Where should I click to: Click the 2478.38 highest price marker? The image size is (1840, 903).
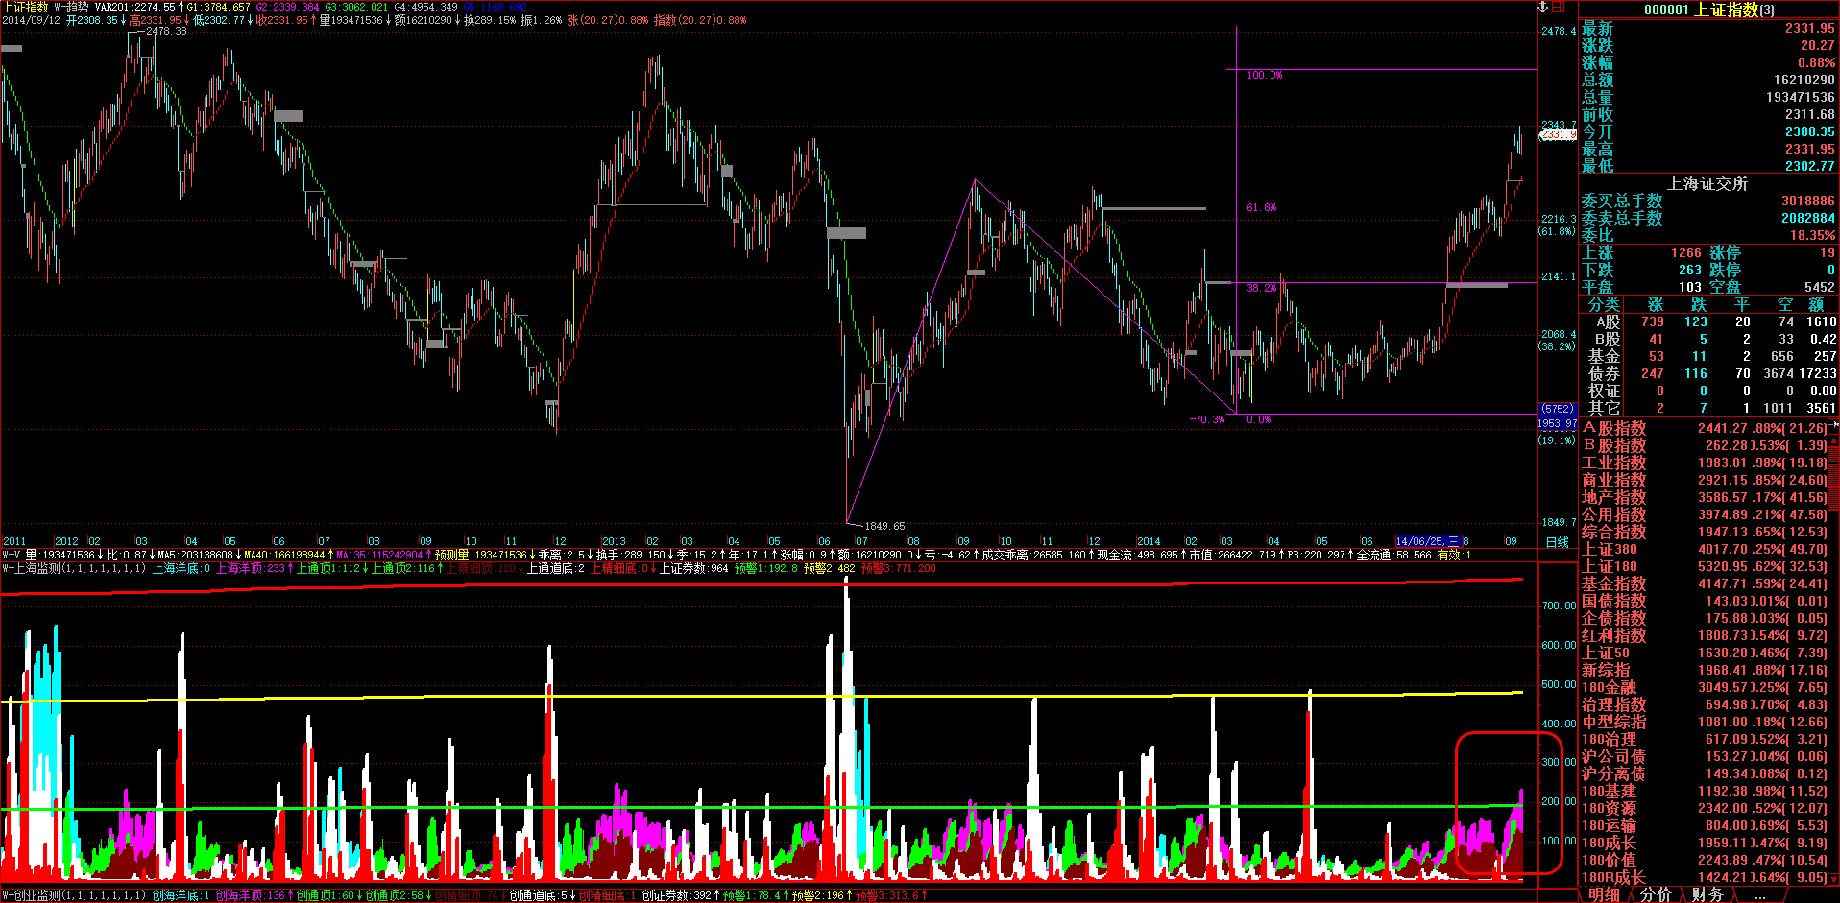tap(165, 31)
